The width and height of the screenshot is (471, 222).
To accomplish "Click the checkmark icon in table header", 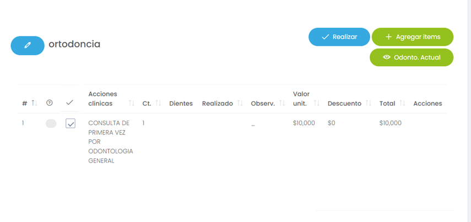I will point(69,103).
